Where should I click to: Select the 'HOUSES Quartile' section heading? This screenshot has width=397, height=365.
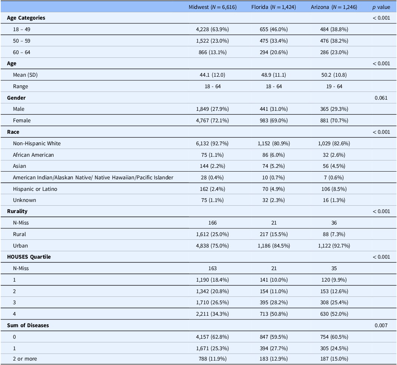pyautogui.click(x=29, y=257)
